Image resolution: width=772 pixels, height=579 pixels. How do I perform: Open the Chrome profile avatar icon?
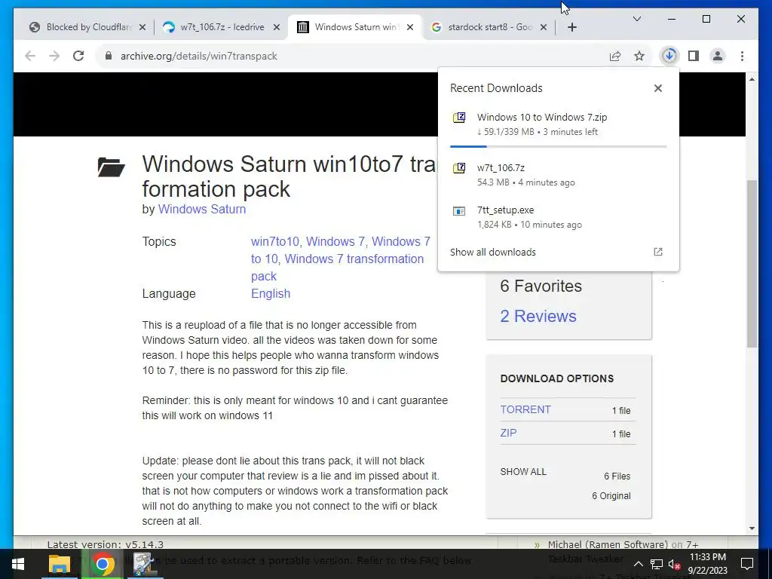click(x=718, y=56)
